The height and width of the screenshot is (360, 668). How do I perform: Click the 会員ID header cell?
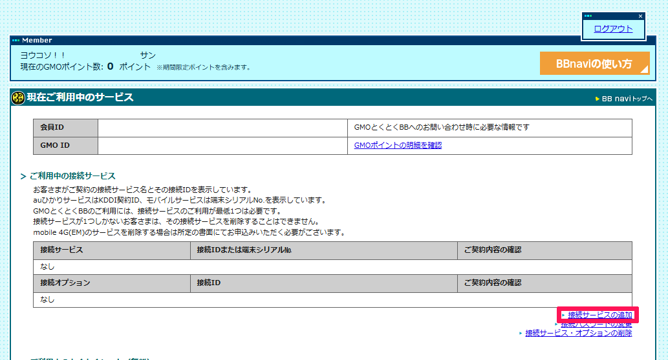(x=65, y=128)
